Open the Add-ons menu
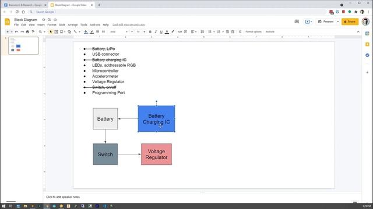 click(95, 24)
